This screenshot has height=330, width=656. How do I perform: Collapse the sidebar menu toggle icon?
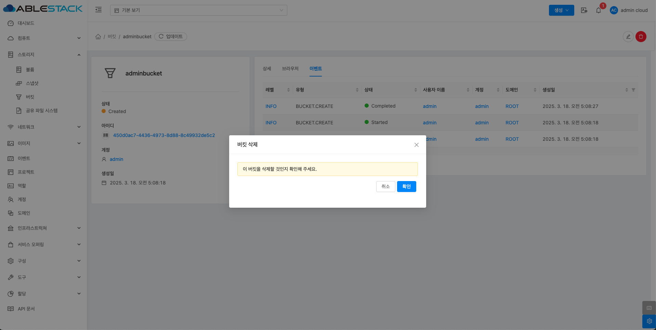(x=99, y=10)
